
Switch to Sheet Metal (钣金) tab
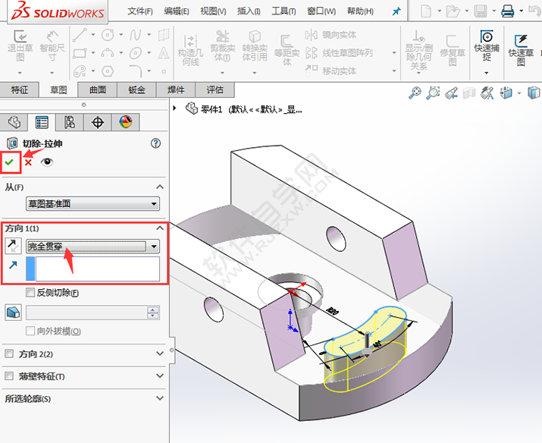pos(136,90)
